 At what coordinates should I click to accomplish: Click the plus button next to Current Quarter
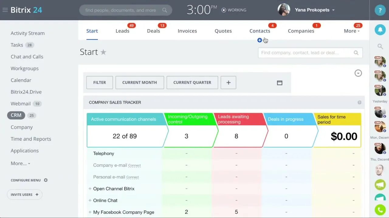tap(229, 82)
